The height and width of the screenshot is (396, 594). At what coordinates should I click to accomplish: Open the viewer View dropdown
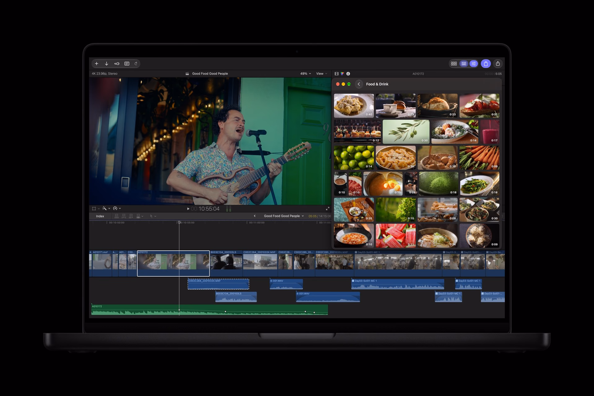[x=321, y=74]
